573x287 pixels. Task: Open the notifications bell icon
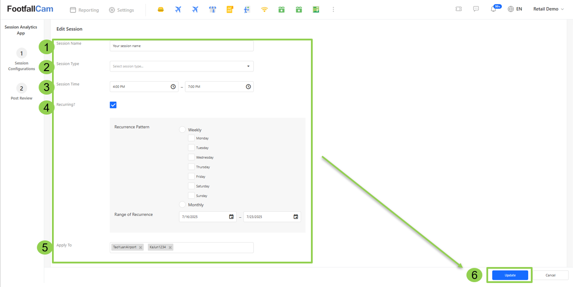493,9
